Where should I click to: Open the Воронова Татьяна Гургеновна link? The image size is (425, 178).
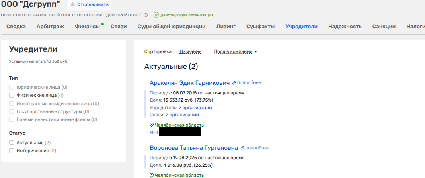click(x=193, y=148)
